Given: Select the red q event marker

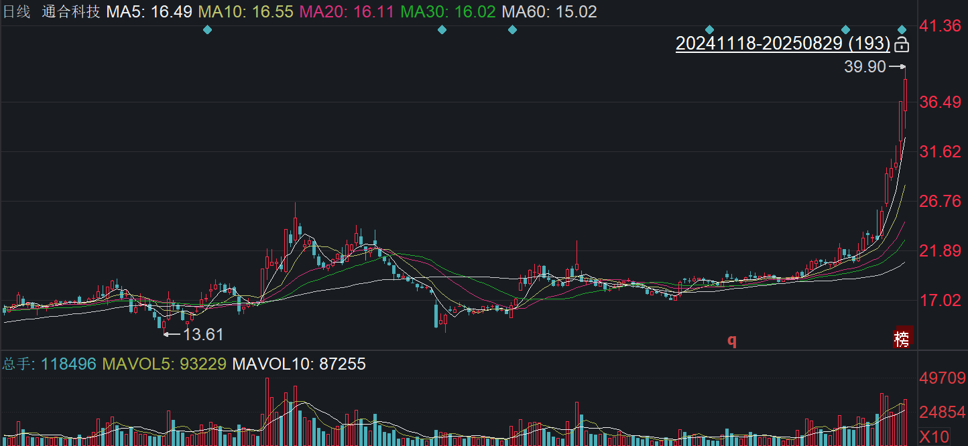Looking at the screenshot, I should click(x=732, y=341).
